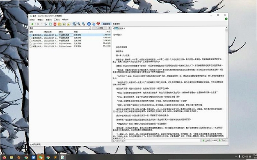257x160 pixels.
Task: Jump to next match (下一个)
Action: (x=223, y=140)
